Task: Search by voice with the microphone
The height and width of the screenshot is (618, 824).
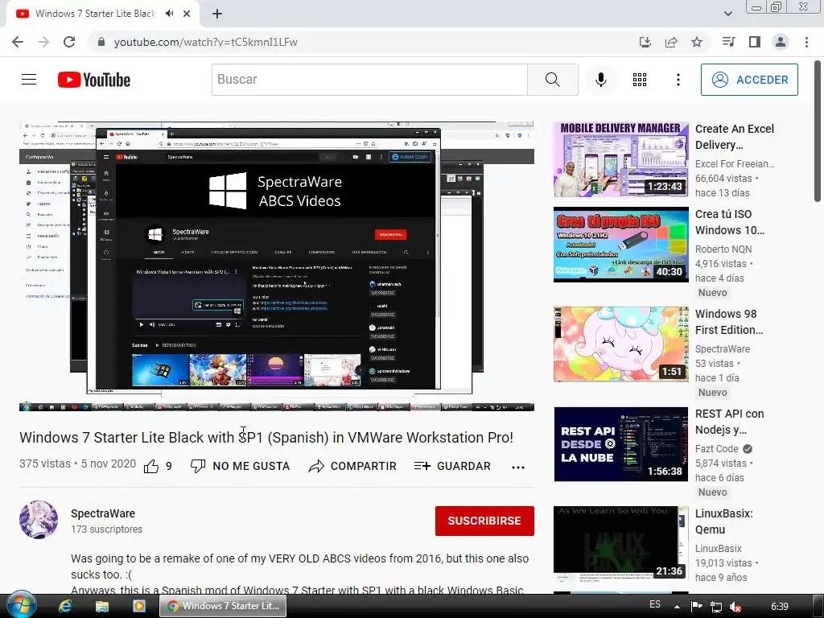Action: click(x=600, y=80)
